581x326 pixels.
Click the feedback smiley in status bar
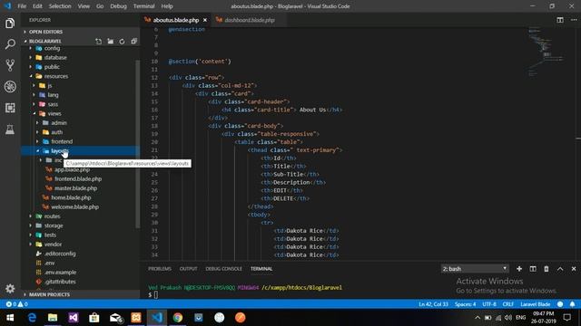560,304
